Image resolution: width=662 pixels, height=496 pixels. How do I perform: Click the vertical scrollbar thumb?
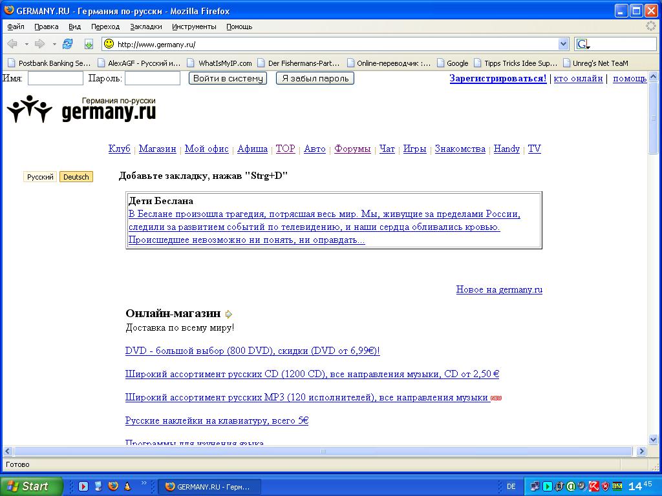653,118
